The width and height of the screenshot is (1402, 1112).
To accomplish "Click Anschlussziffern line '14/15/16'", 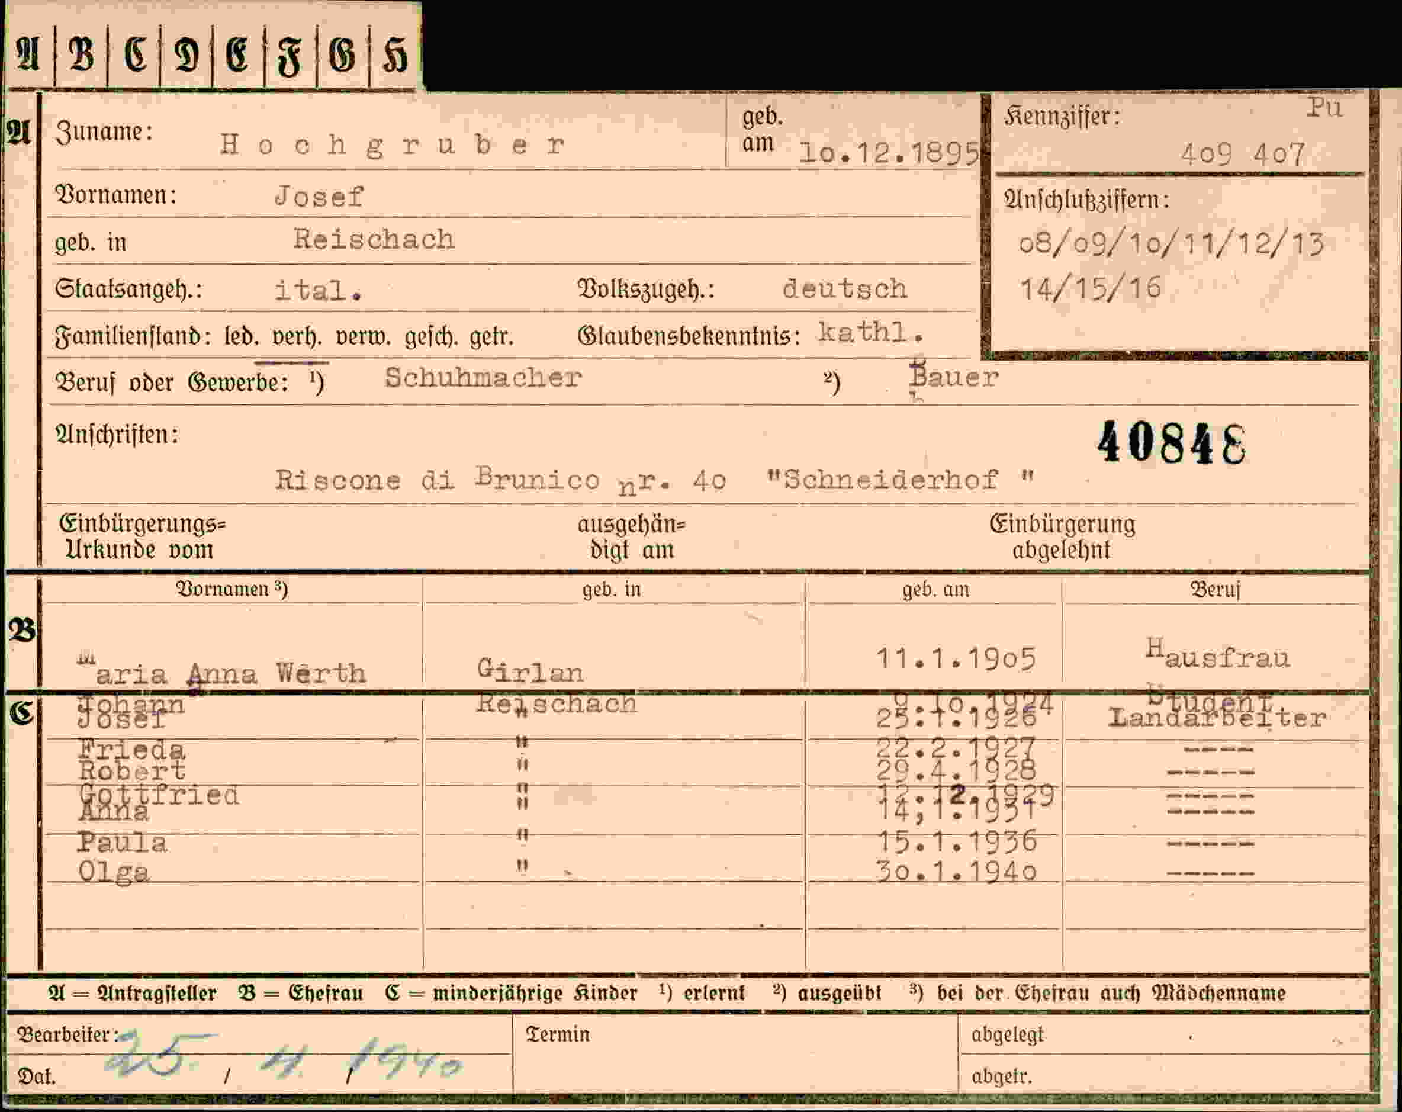I will coord(1091,289).
